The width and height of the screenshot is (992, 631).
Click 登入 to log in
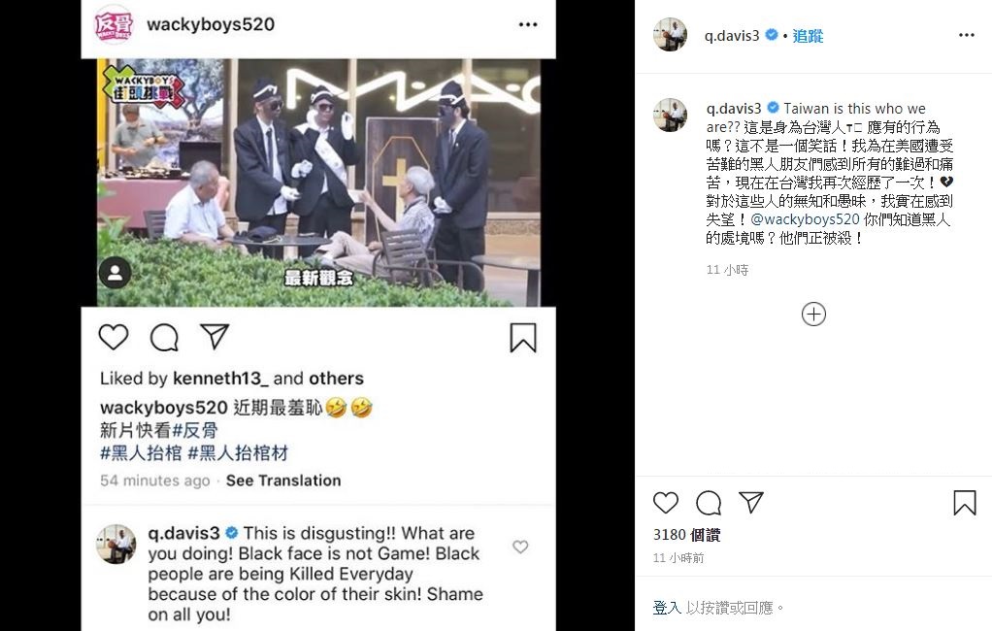(x=667, y=608)
